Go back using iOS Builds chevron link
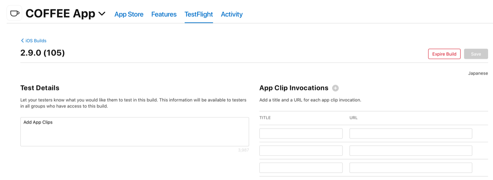The width and height of the screenshot is (493, 180). pyautogui.click(x=33, y=41)
